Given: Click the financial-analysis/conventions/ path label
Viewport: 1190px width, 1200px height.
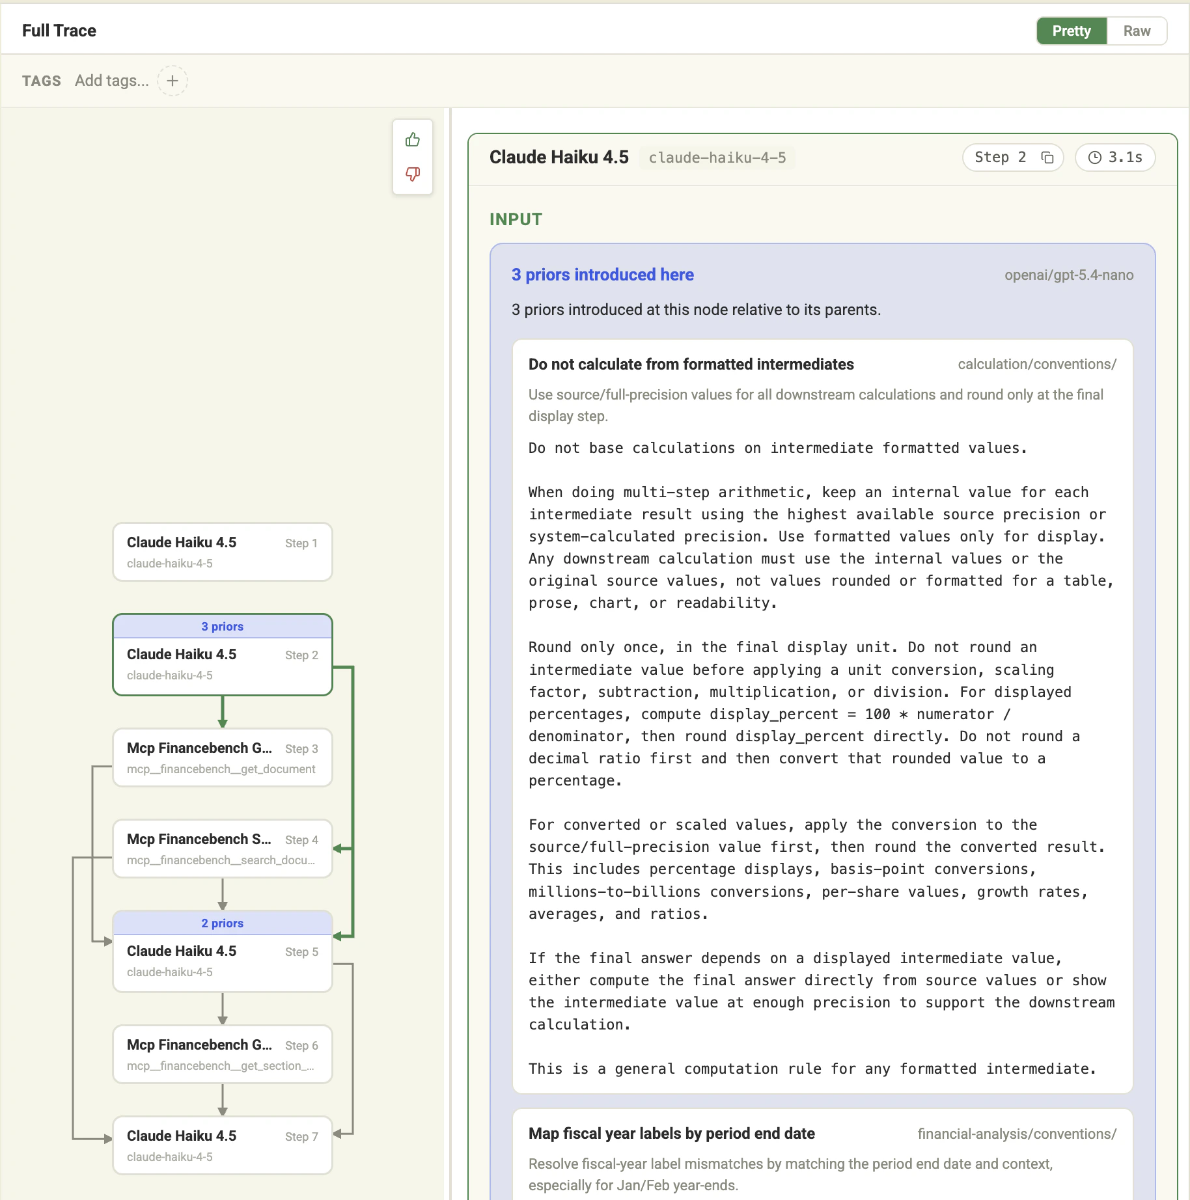Looking at the screenshot, I should point(1017,1134).
